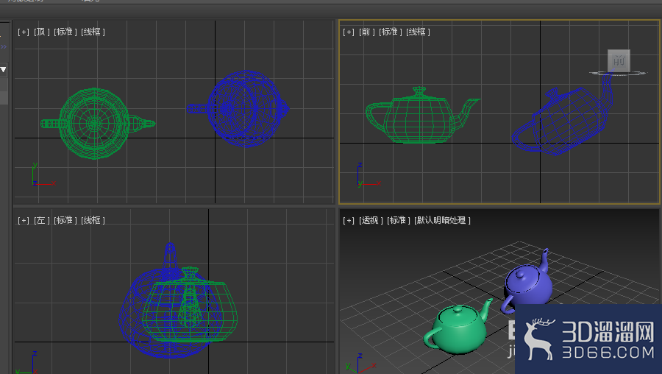Select the blue teapot in the Top viewport
Screen dimensions: 662x374
pyautogui.click(x=238, y=109)
